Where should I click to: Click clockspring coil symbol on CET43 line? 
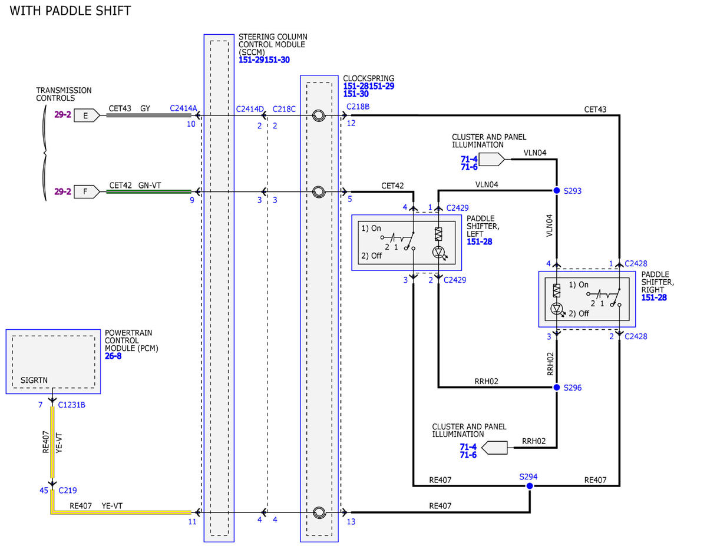(x=319, y=116)
